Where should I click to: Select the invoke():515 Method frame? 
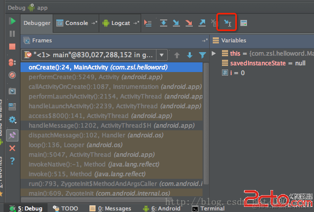(111, 174)
